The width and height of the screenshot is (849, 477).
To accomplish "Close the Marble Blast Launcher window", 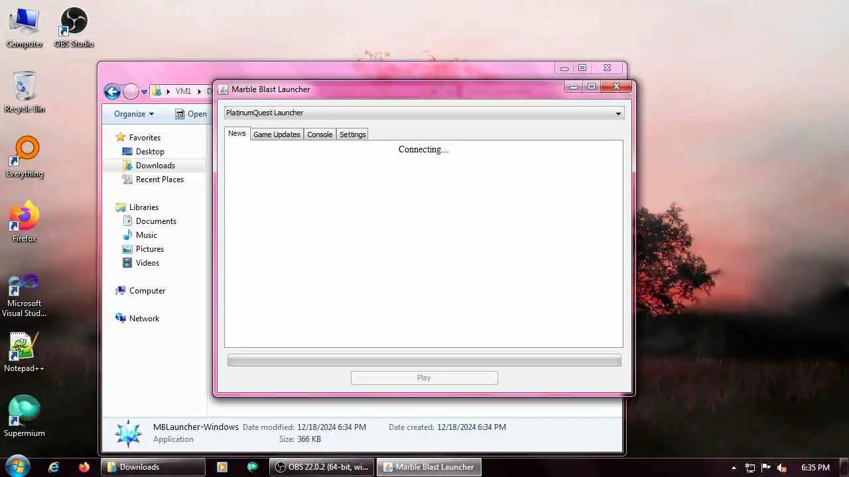I will [617, 87].
